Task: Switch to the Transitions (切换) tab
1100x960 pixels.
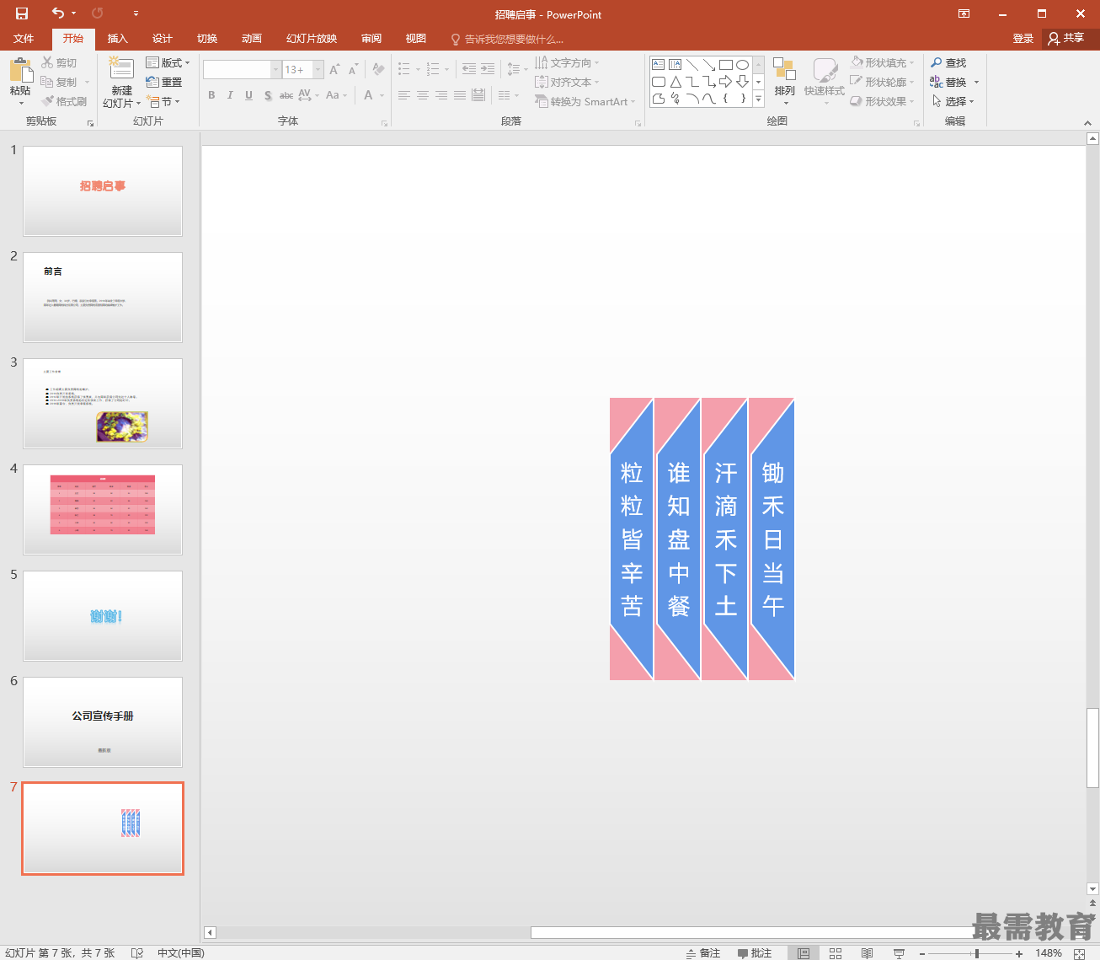Action: click(206, 39)
